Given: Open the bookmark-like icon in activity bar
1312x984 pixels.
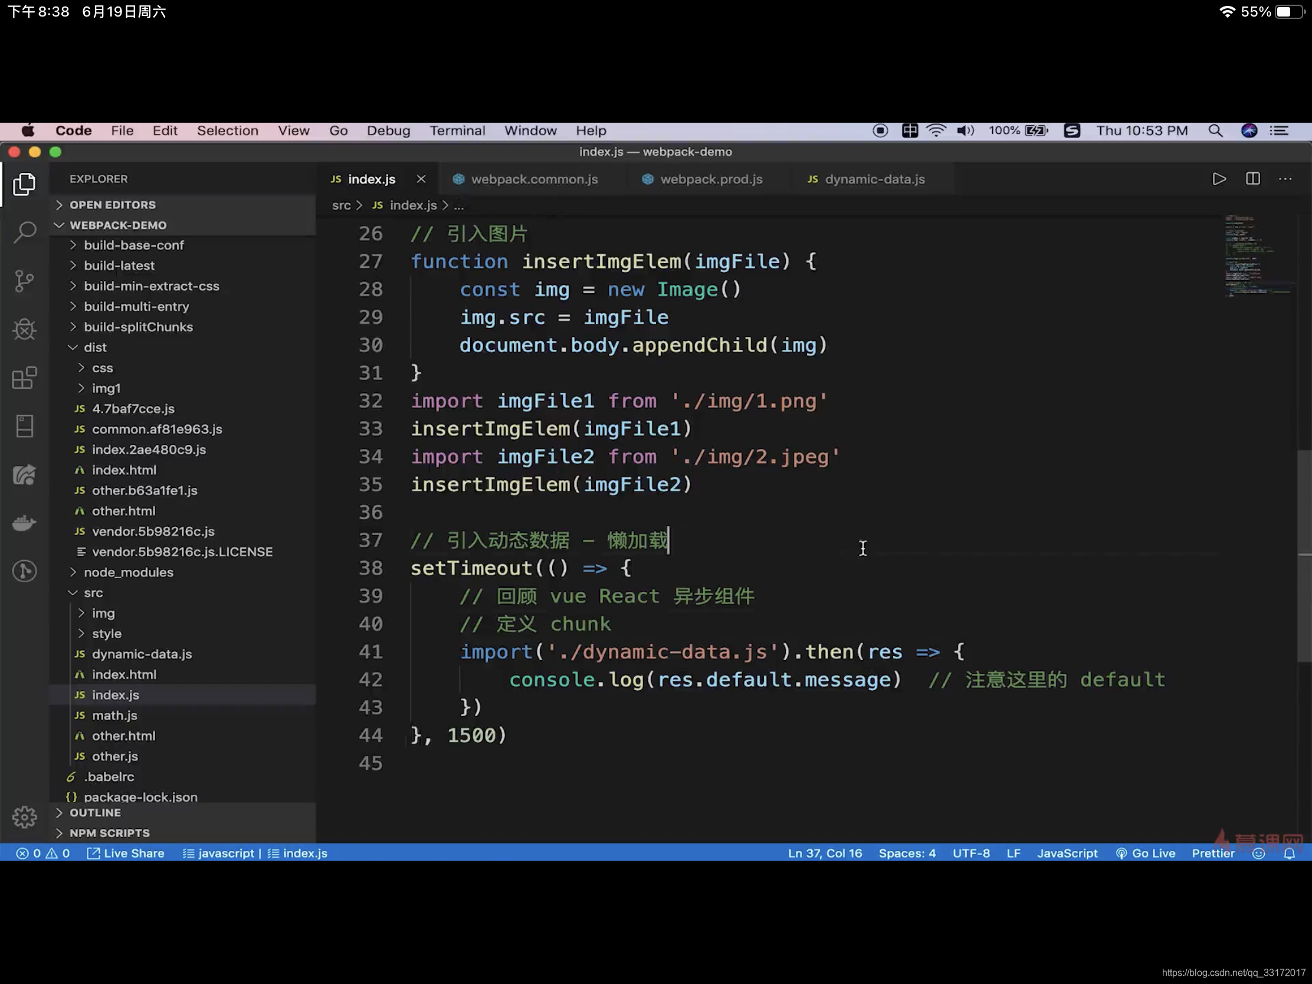Looking at the screenshot, I should (x=24, y=426).
